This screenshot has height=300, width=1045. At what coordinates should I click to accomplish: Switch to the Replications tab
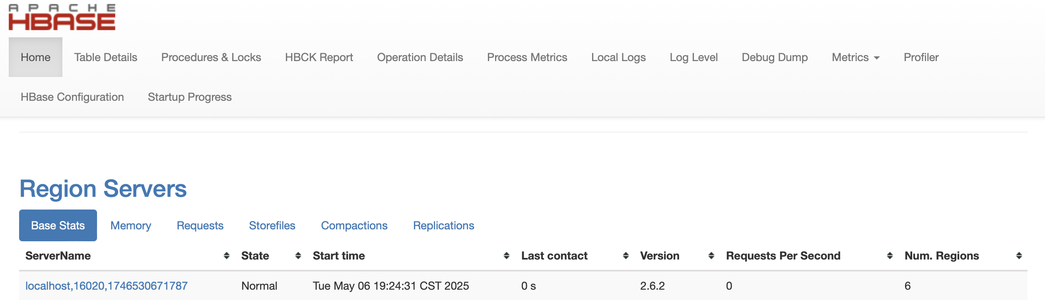click(443, 225)
